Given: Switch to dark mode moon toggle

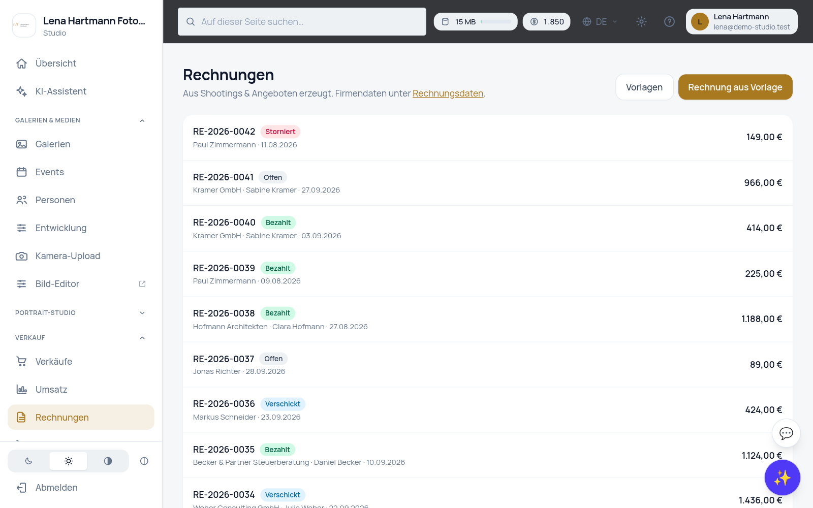Looking at the screenshot, I should (x=28, y=461).
